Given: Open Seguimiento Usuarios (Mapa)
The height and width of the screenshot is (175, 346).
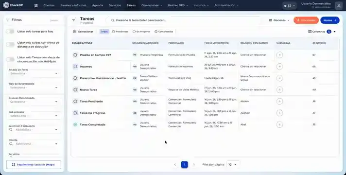Looking at the screenshot, I should [x=34, y=165].
